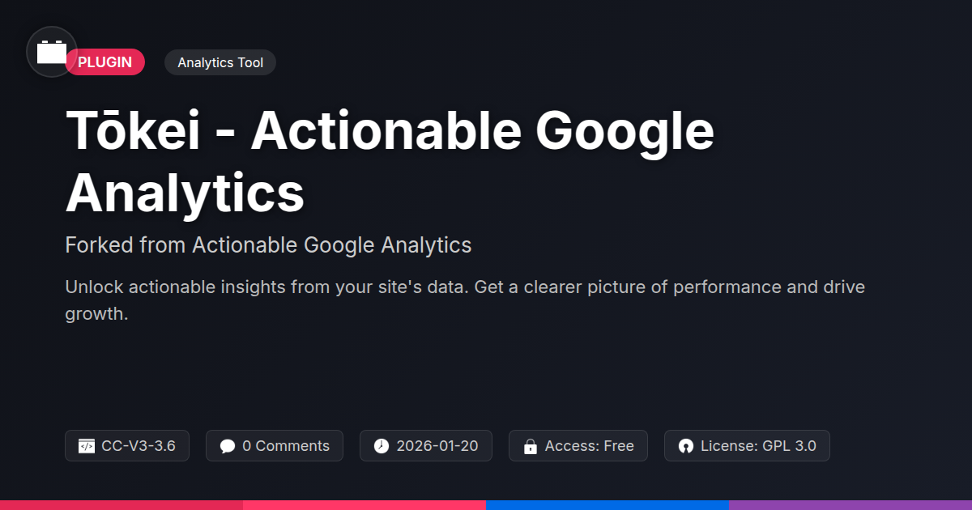Click the crimson segment of the bottom color bar
Viewport: 972px width, 510px height.
[x=122, y=505]
